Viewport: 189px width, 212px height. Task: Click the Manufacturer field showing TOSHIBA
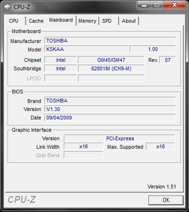point(110,41)
